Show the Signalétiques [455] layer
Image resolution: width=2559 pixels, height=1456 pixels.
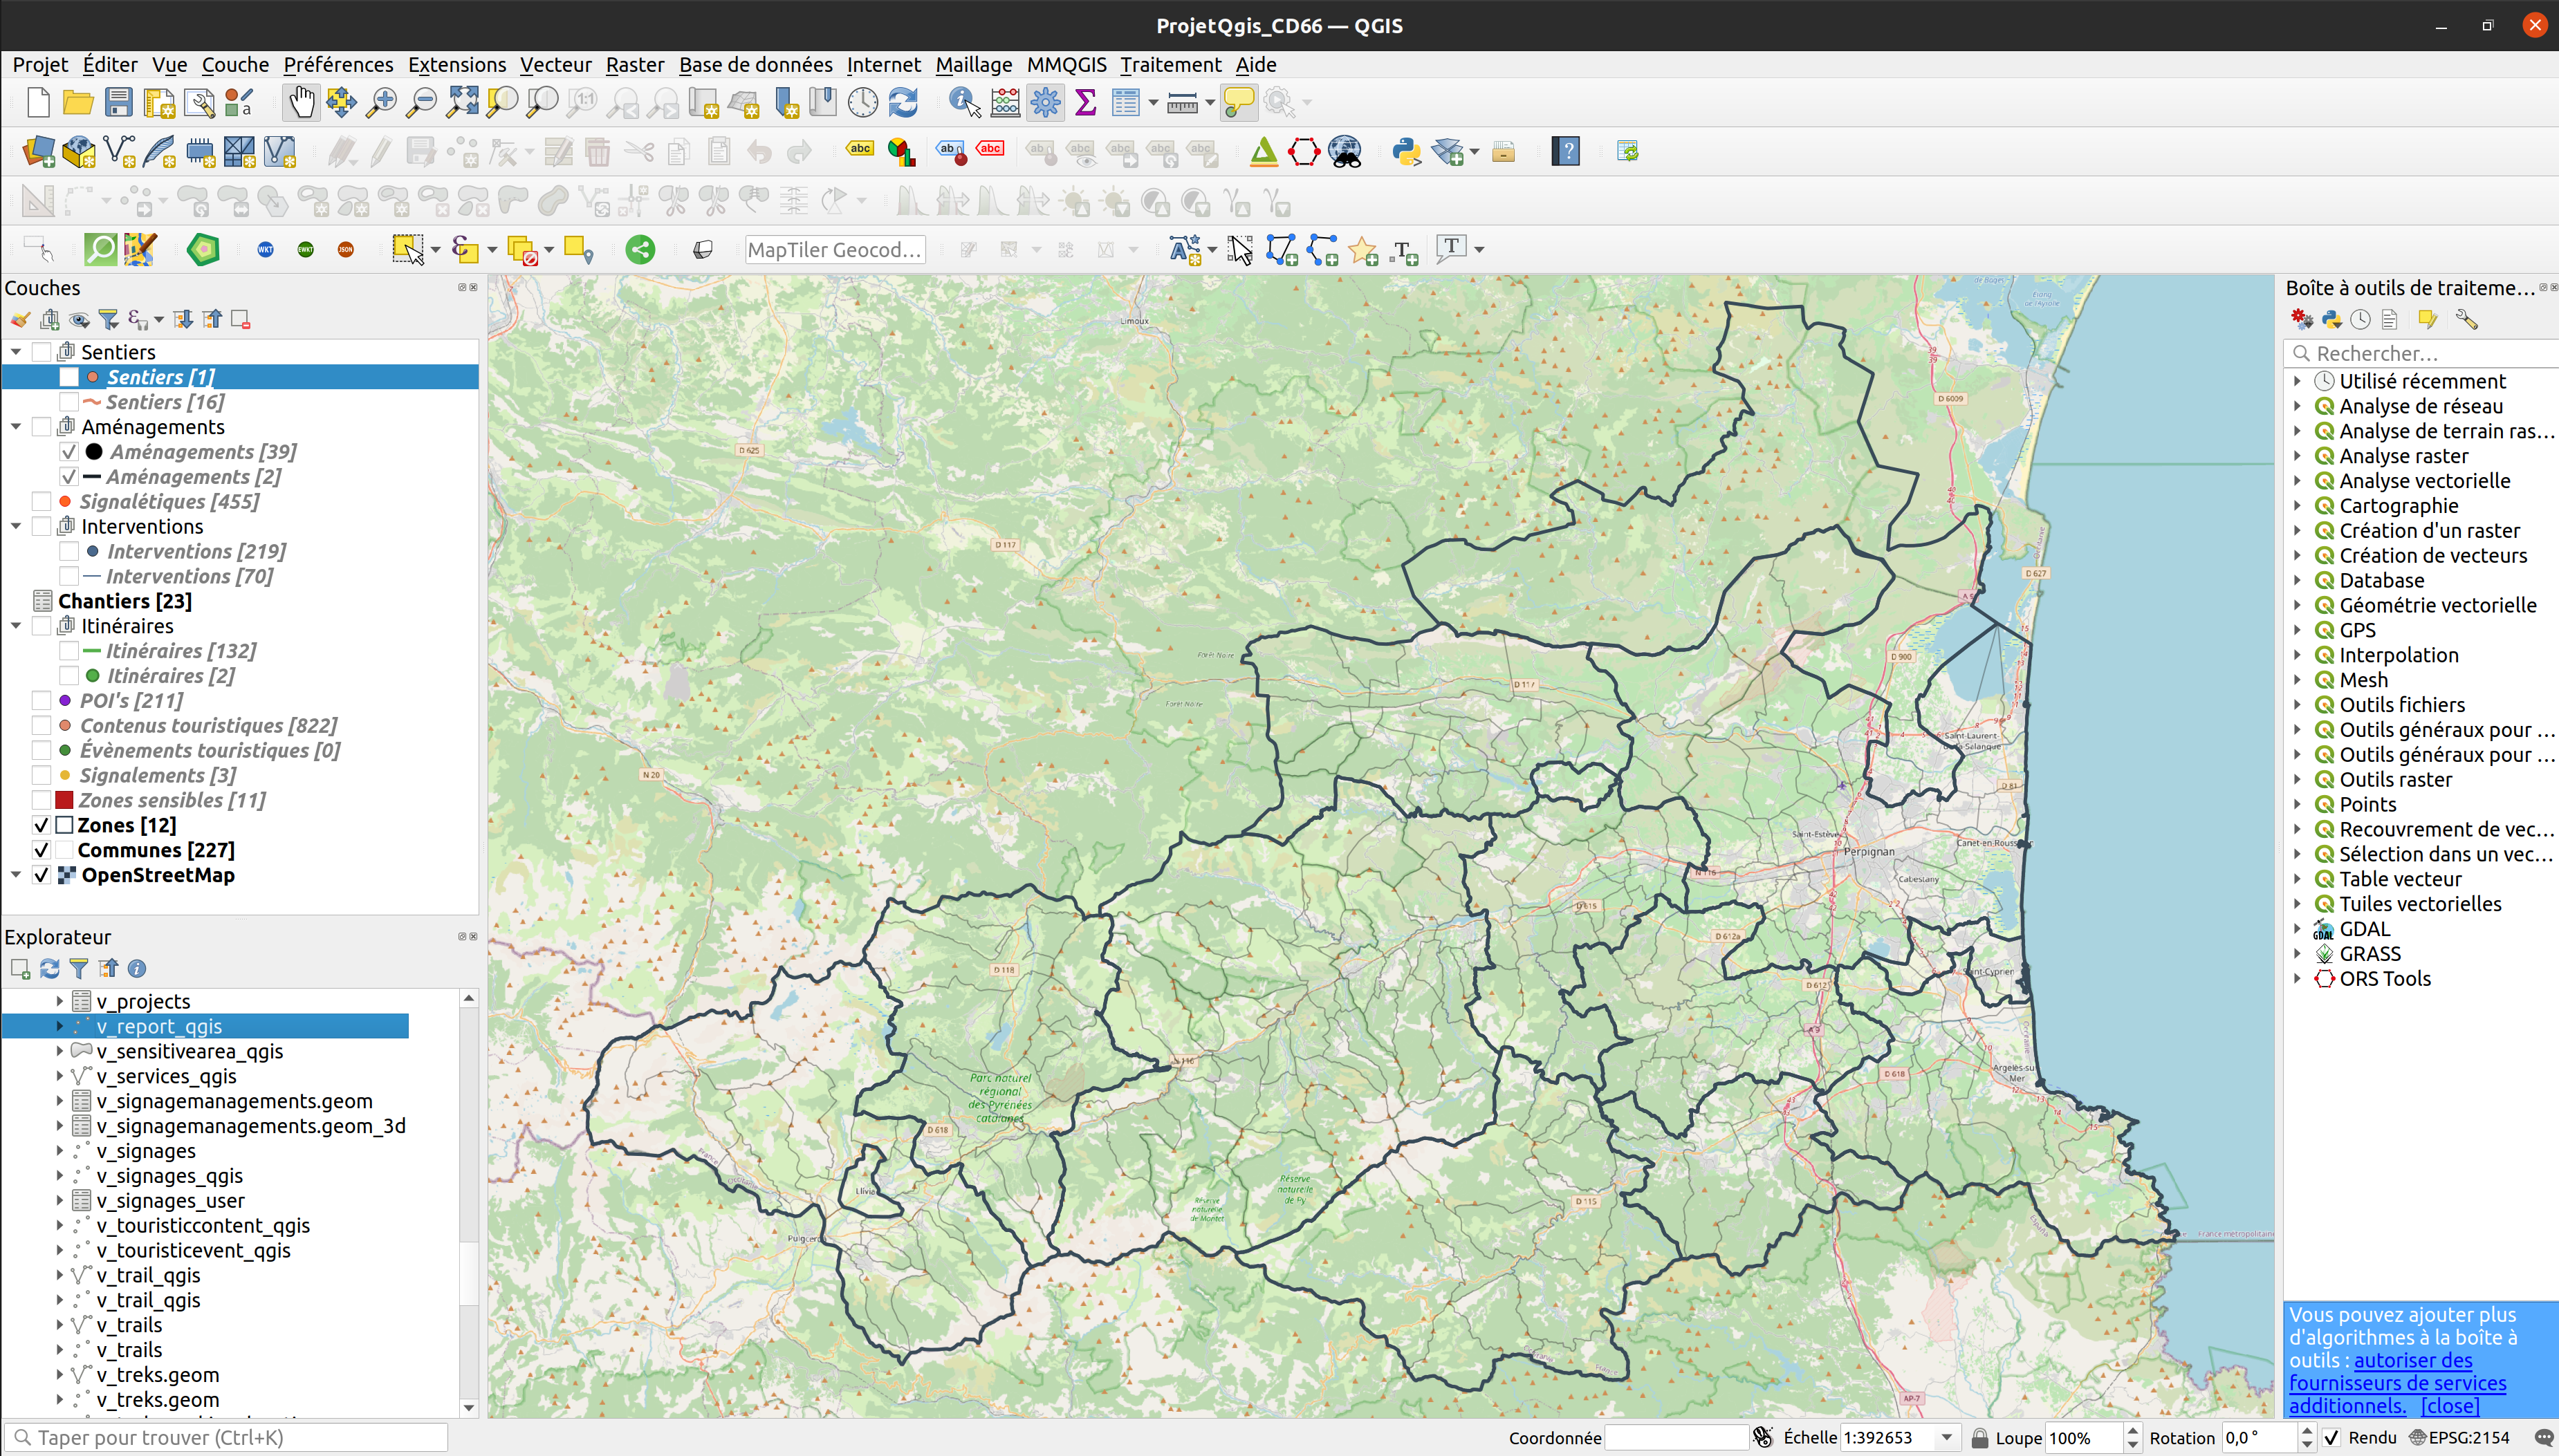click(41, 501)
